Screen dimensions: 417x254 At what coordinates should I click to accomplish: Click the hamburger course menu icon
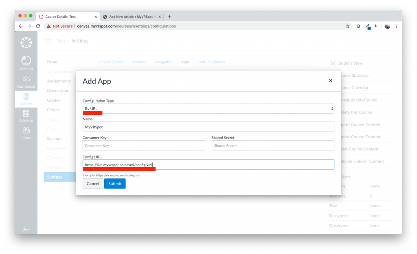[x=49, y=41]
